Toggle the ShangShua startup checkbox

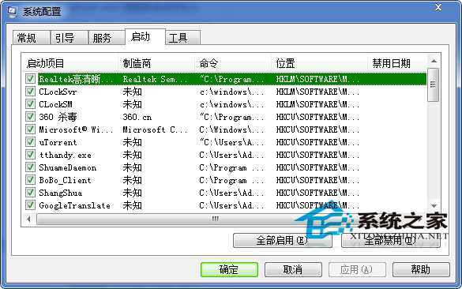pyautogui.click(x=30, y=193)
